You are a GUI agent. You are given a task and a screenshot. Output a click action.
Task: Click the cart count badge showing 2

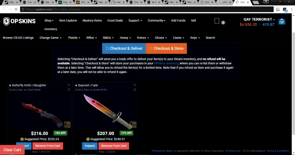(x=223, y=22)
